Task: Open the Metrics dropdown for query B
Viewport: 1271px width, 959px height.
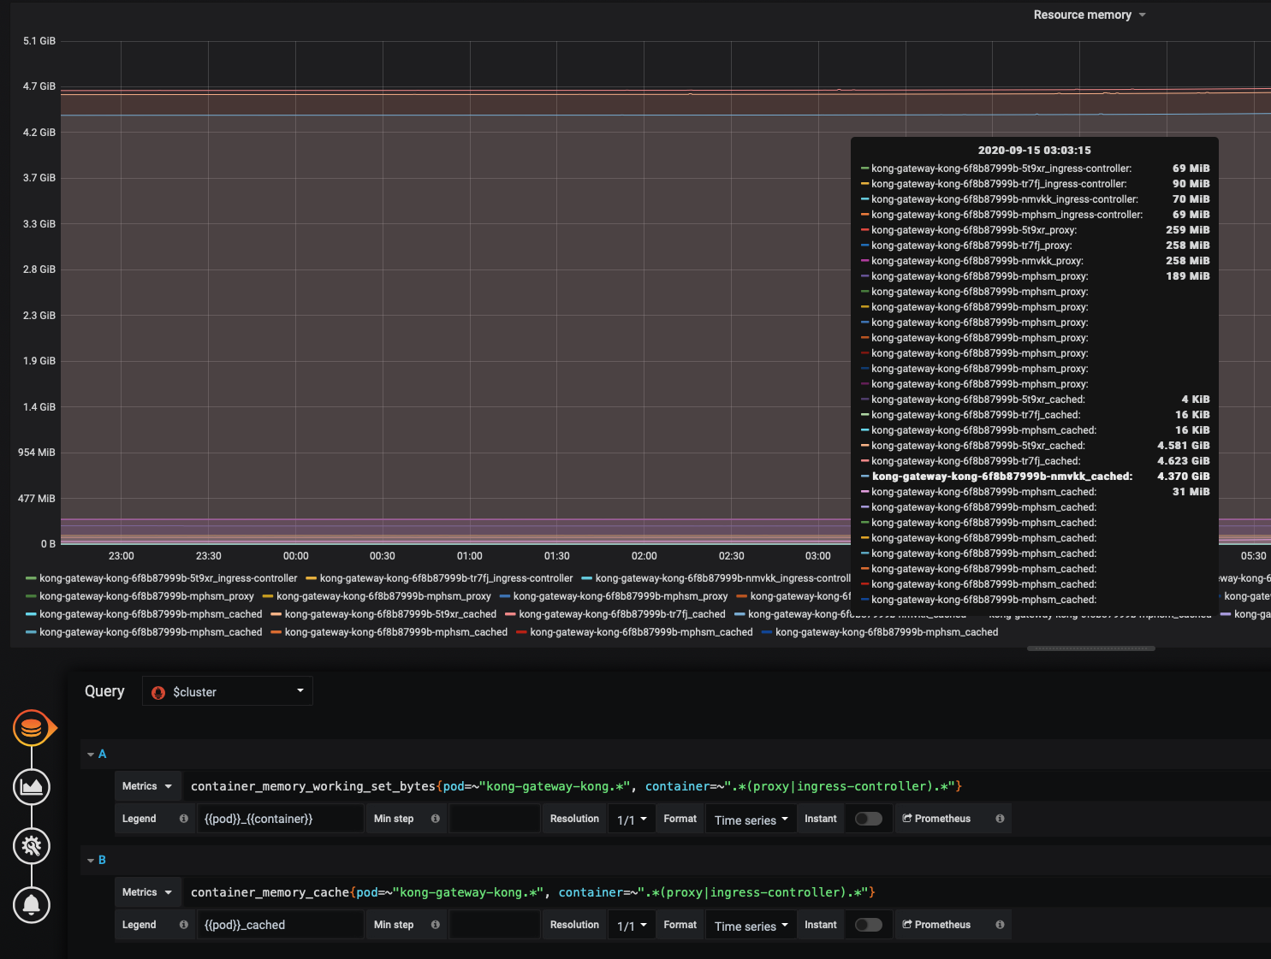Action: click(147, 892)
